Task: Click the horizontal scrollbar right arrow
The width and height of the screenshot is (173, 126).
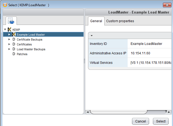Action: [169, 112]
